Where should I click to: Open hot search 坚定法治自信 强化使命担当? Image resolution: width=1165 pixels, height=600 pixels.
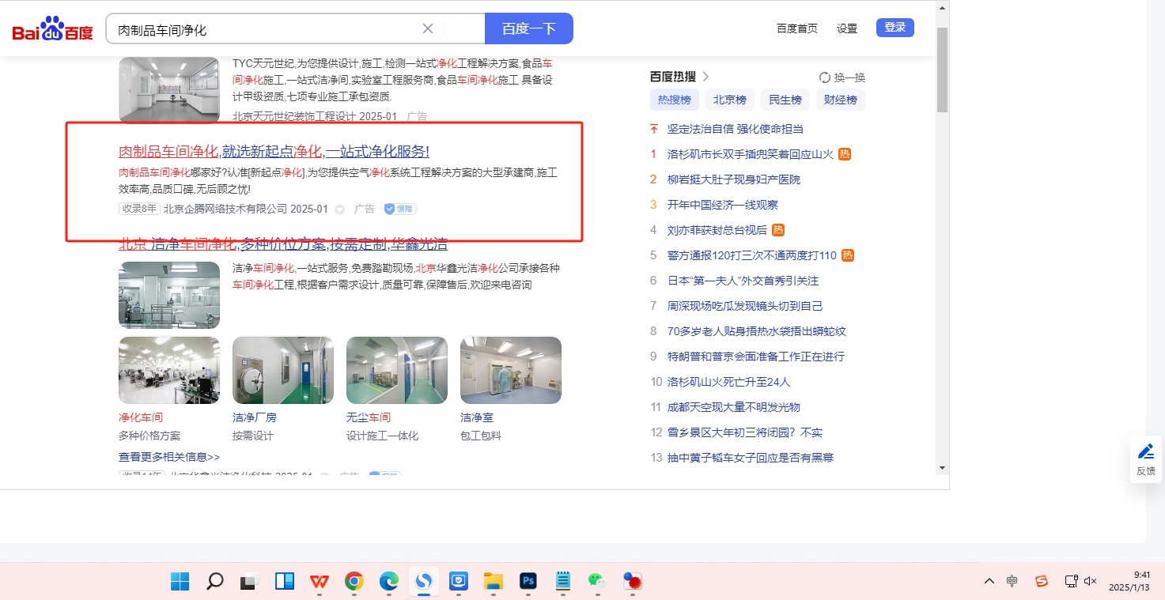(736, 129)
